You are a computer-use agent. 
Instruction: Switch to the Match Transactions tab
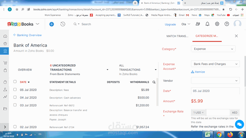[x=177, y=36]
